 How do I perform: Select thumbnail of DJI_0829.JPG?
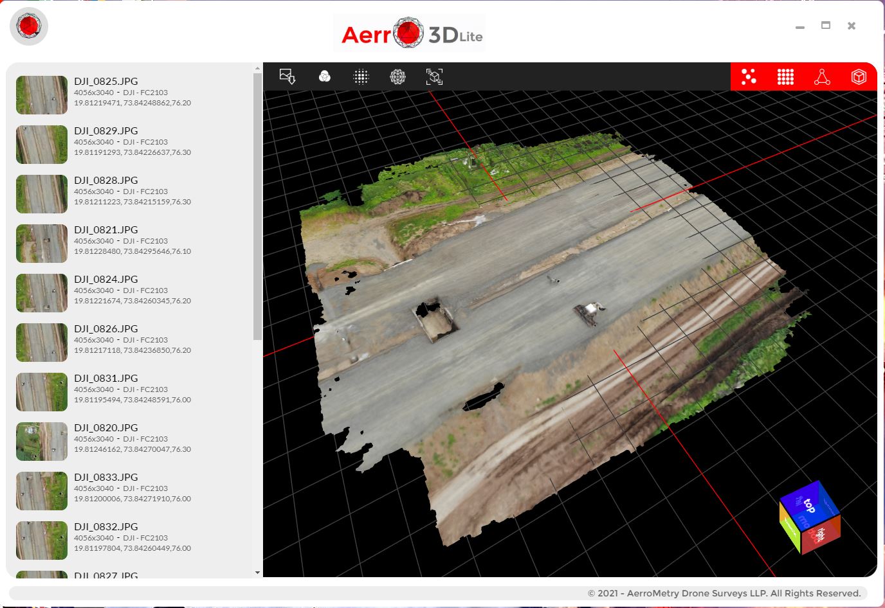[42, 145]
